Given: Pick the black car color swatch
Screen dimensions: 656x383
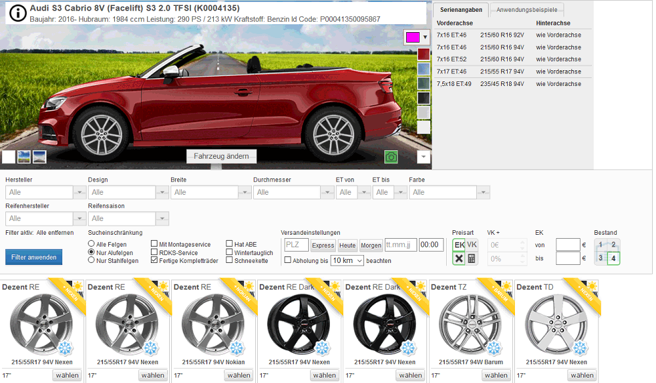Looking at the screenshot, I should [x=423, y=98].
